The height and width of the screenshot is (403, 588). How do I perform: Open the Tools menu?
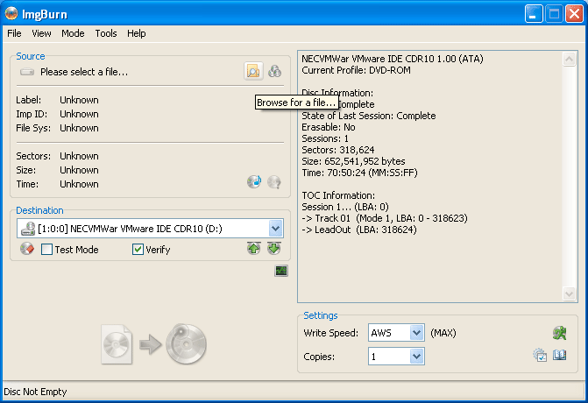[106, 33]
